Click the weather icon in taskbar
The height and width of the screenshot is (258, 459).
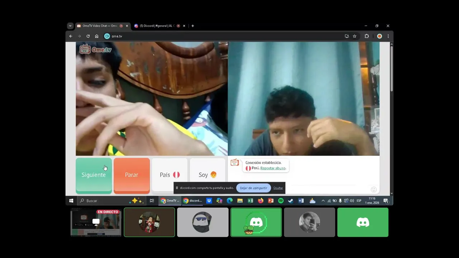click(312, 201)
